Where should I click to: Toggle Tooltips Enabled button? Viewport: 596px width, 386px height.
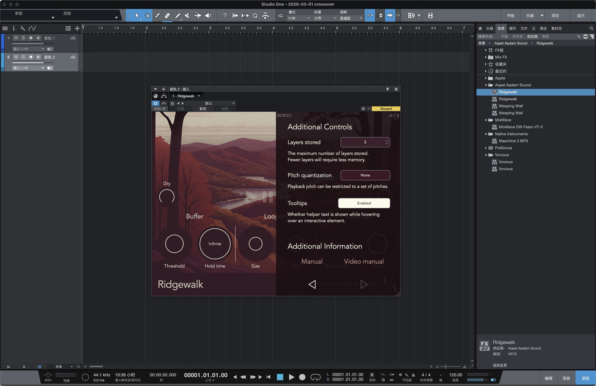point(364,203)
